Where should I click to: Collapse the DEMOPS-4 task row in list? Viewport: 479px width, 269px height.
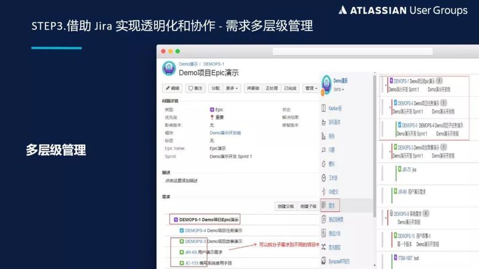tap(390, 108)
